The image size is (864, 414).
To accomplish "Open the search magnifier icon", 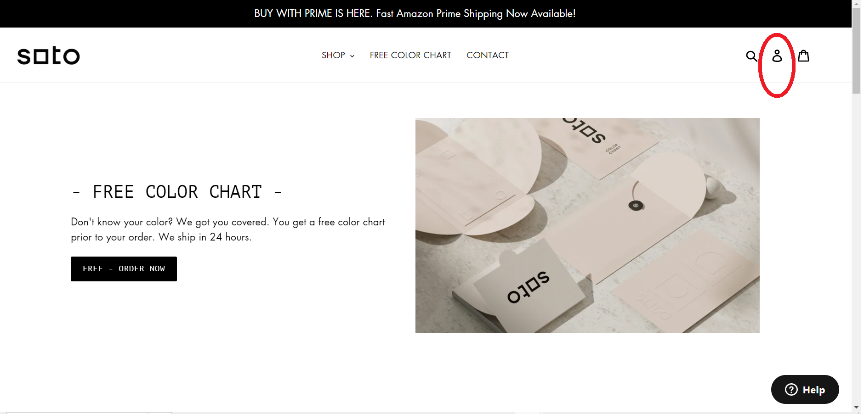I will click(751, 56).
